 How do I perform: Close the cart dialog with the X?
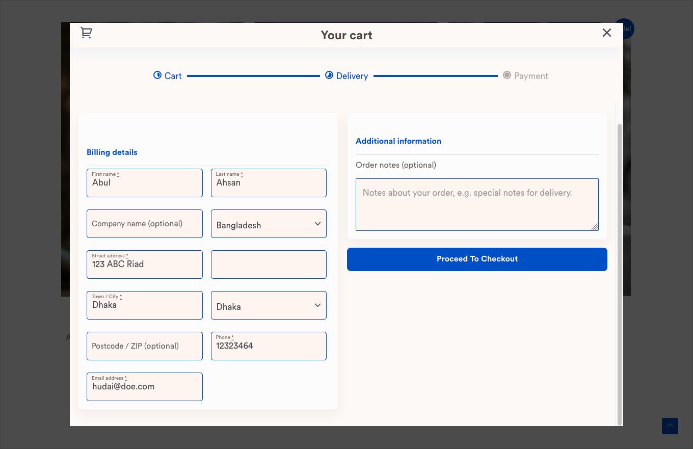606,33
